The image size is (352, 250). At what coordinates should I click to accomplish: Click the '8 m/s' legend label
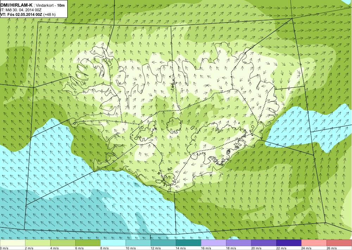click(105, 248)
